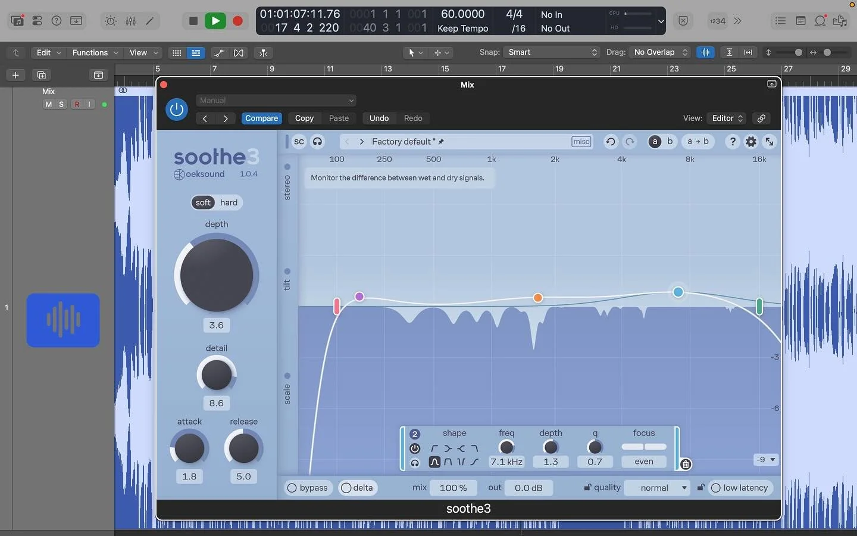This screenshot has width=857, height=536.
Task: Click Copy in plugin header
Action: coord(304,118)
